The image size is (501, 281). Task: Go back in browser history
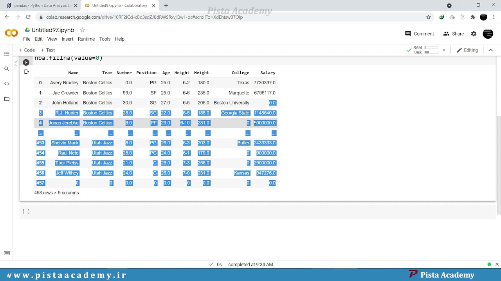tap(7, 17)
